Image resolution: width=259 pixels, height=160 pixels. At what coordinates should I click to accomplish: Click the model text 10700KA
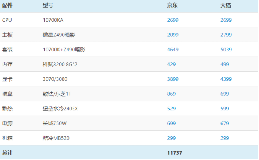click(x=53, y=20)
